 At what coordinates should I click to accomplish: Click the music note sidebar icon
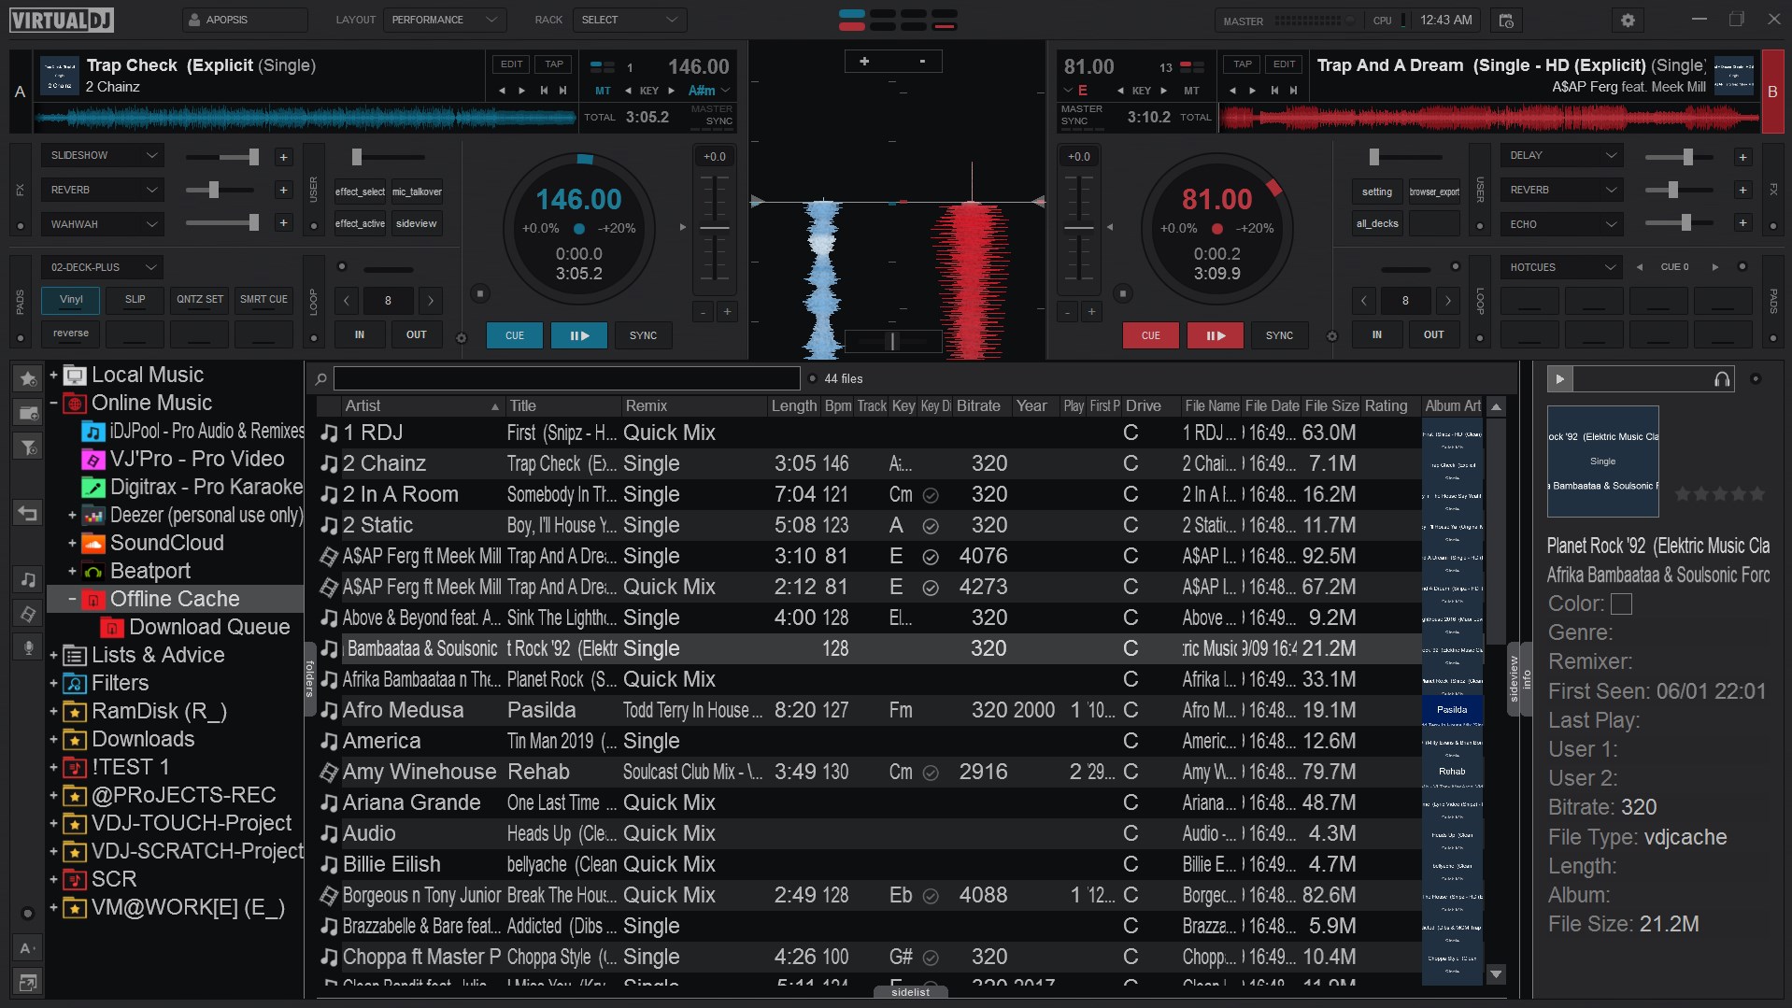pyautogui.click(x=28, y=579)
